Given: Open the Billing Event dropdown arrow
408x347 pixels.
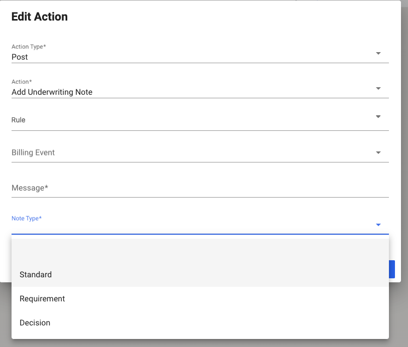Looking at the screenshot, I should pos(378,153).
